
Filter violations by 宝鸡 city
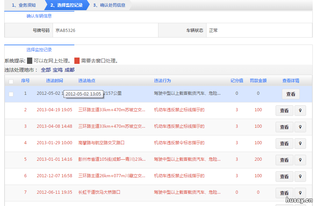(57, 70)
